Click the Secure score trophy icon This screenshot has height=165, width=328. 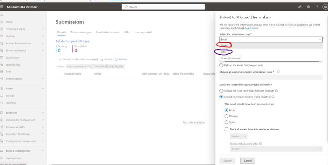(2, 58)
